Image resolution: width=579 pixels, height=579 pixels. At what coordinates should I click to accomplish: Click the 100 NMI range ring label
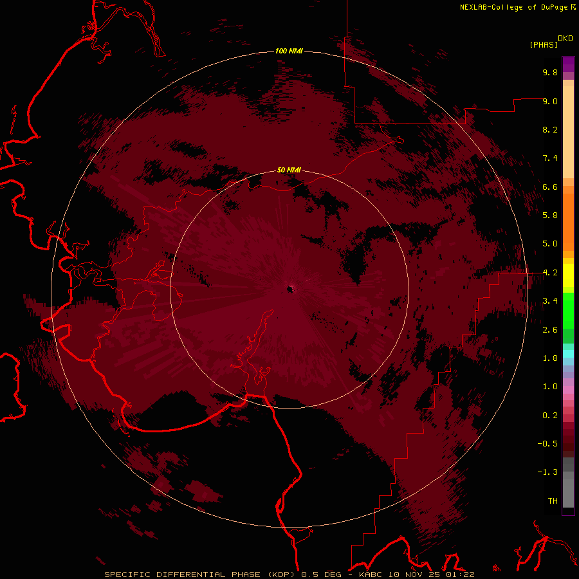pos(289,51)
